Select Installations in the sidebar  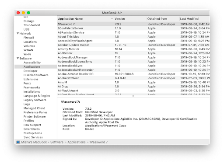coord(31,92)
